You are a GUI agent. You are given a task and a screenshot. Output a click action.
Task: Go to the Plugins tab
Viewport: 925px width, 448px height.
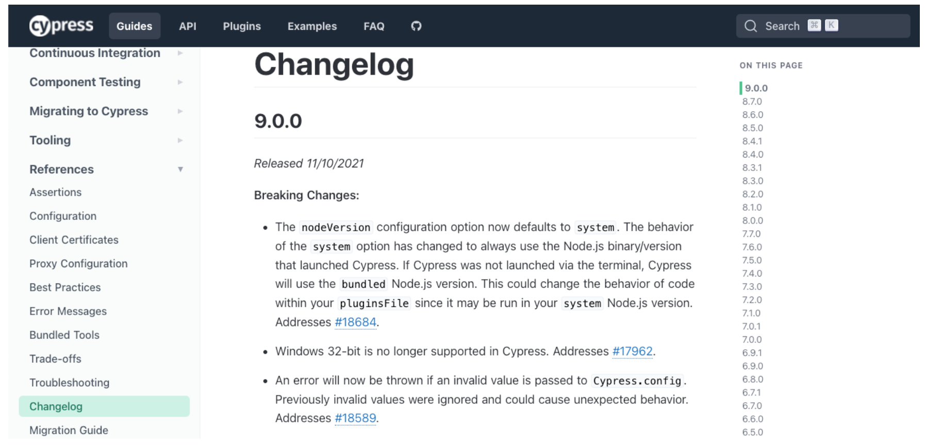(242, 26)
